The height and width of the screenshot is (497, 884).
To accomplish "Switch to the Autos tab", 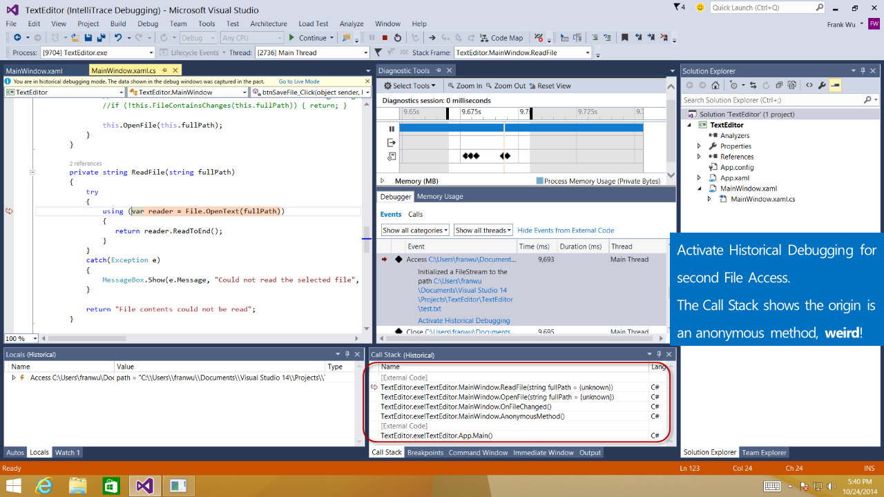I will 15,453.
